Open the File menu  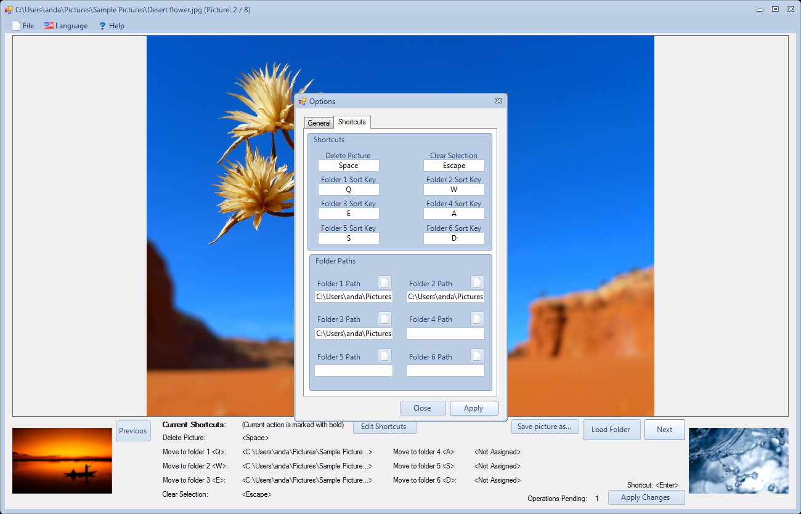[x=23, y=26]
